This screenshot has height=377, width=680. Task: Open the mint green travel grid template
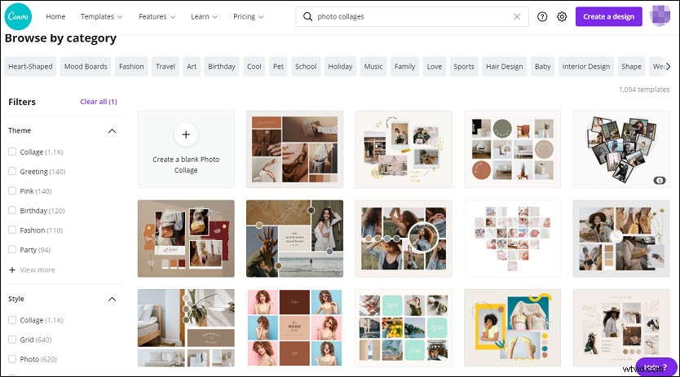[404, 327]
